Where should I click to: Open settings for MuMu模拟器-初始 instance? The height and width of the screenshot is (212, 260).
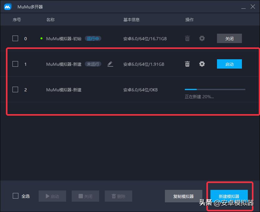click(x=202, y=38)
